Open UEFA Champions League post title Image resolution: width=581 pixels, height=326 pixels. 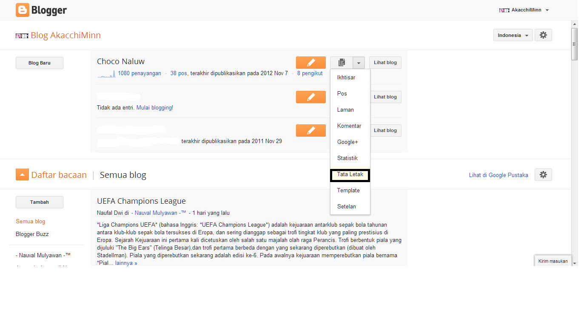click(141, 201)
